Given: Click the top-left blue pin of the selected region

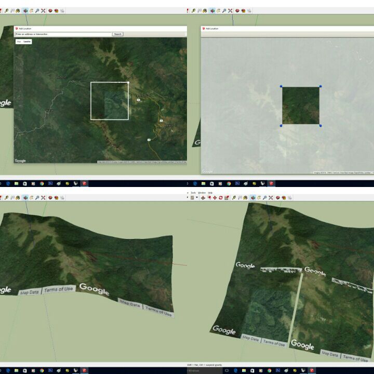Looking at the screenshot, I should (x=281, y=86).
